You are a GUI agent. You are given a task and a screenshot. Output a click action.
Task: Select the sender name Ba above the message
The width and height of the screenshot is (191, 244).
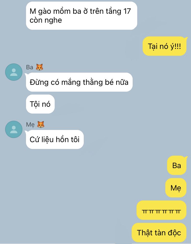30,67
